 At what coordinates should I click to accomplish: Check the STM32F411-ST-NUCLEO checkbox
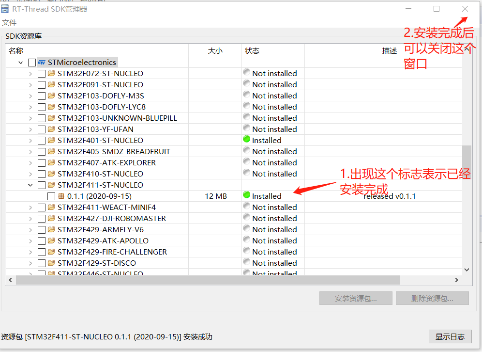(x=41, y=185)
